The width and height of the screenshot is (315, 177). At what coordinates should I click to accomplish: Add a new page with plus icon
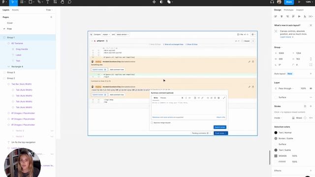click(x=51, y=17)
